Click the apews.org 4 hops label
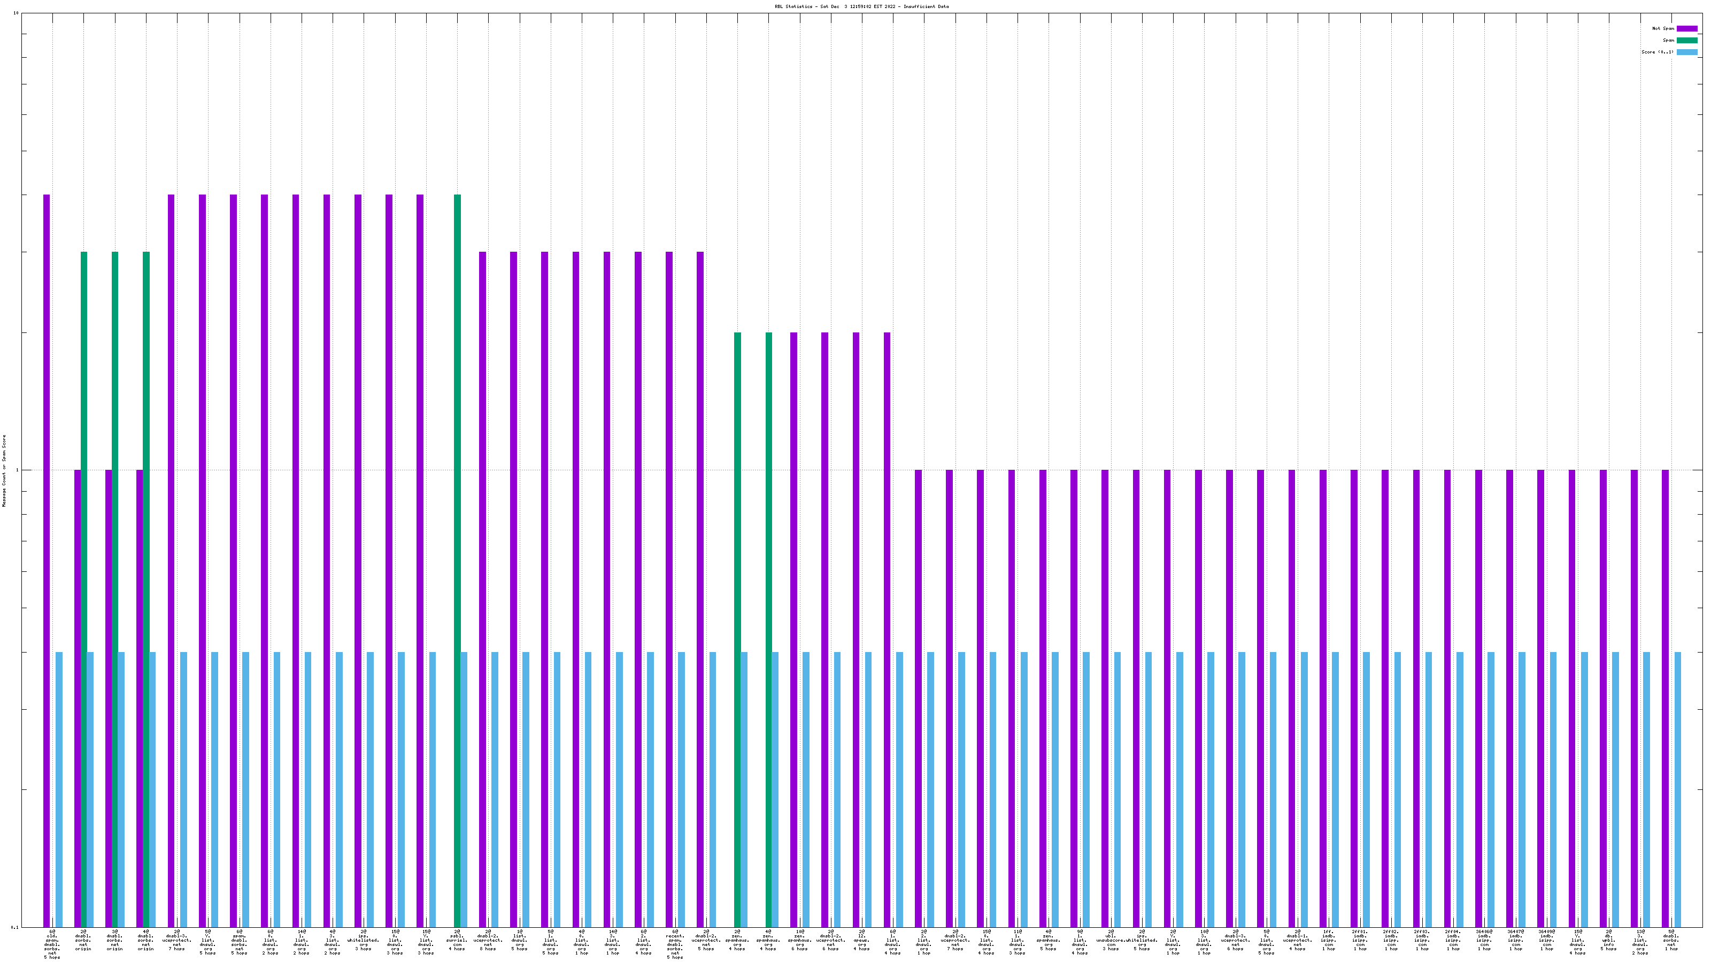The height and width of the screenshot is (962, 1711). (861, 941)
